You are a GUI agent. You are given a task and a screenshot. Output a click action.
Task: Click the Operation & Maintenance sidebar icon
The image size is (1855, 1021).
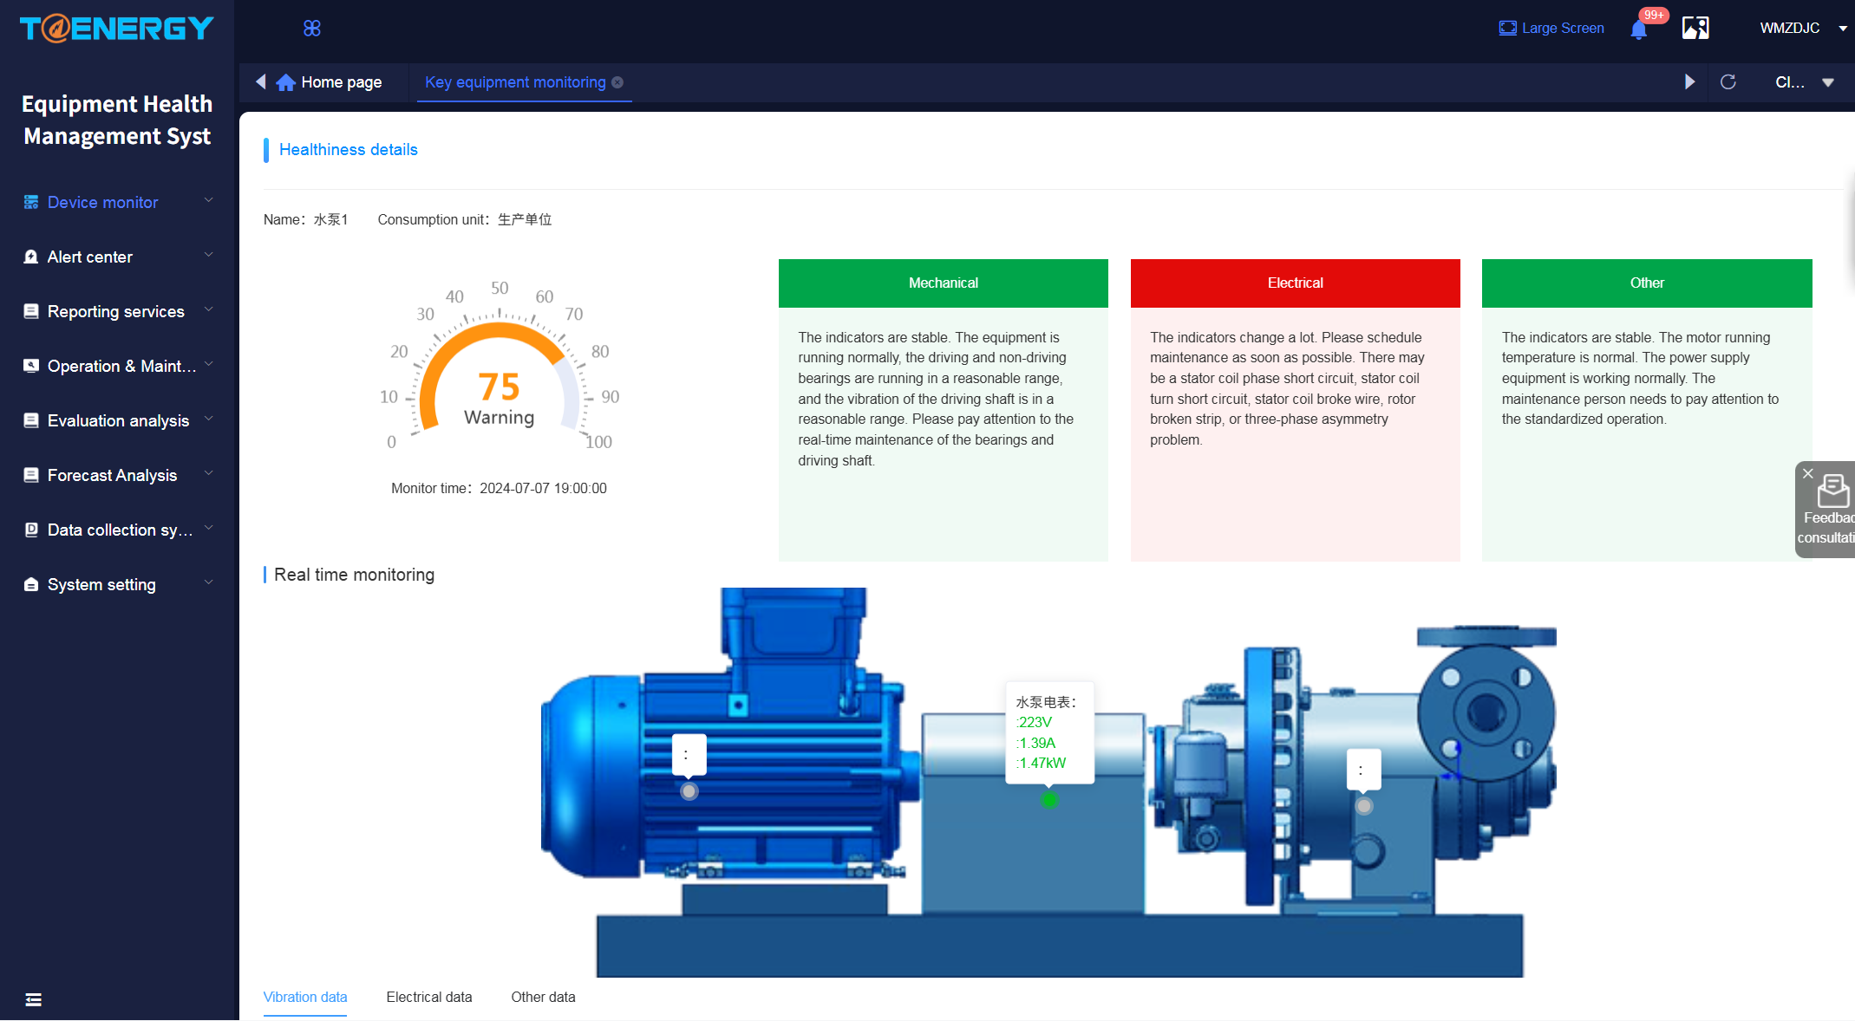[31, 366]
